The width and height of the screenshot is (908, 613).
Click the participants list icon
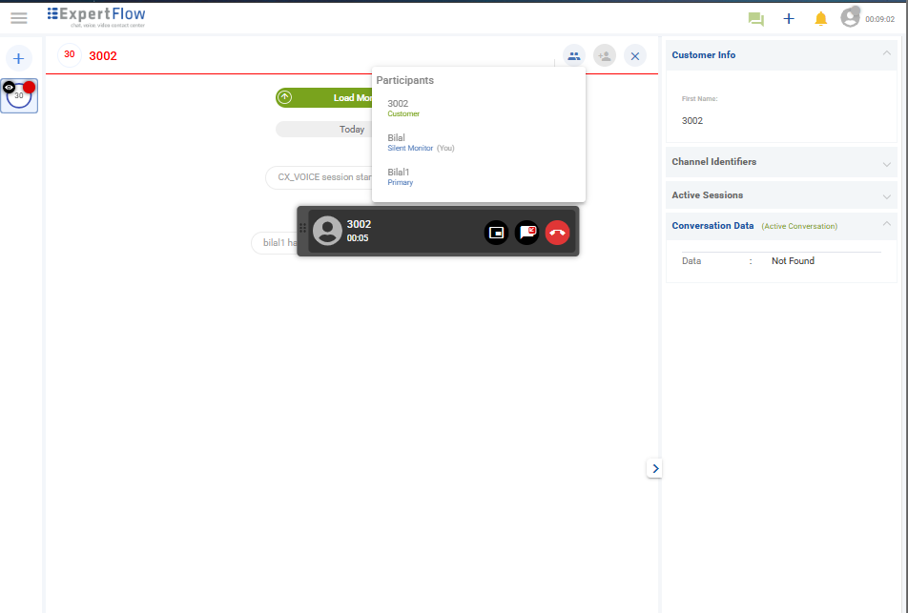tap(573, 56)
